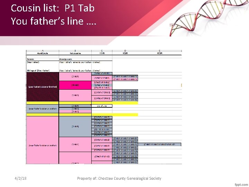Viewport: 249px width, 187px height.
Task: Click the 'Cousin list: P1 Tab' slide title
Action: 53,8
